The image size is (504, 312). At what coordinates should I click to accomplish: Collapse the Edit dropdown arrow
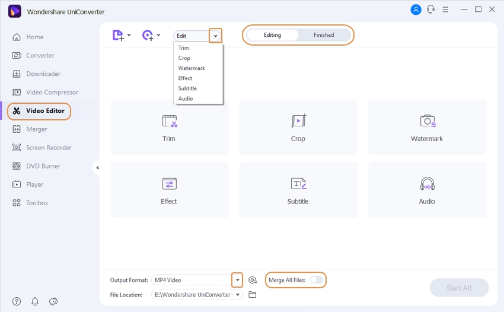[216, 36]
